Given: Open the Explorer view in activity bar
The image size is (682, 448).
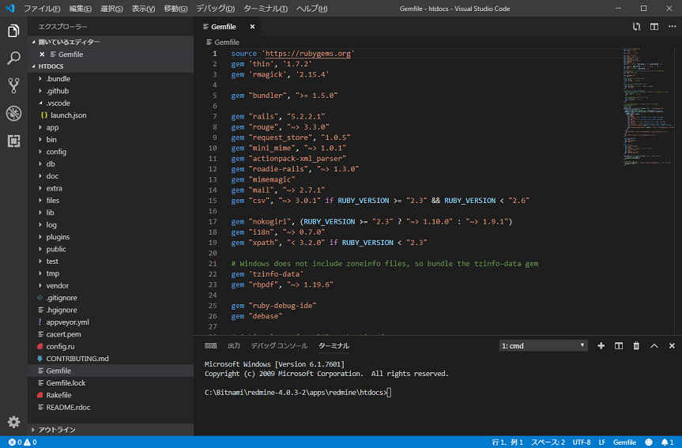Looking at the screenshot, I should tap(13, 31).
